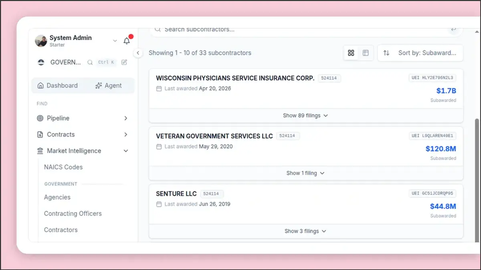Open the notifications bell
Image resolution: width=481 pixels, height=270 pixels.
(127, 41)
